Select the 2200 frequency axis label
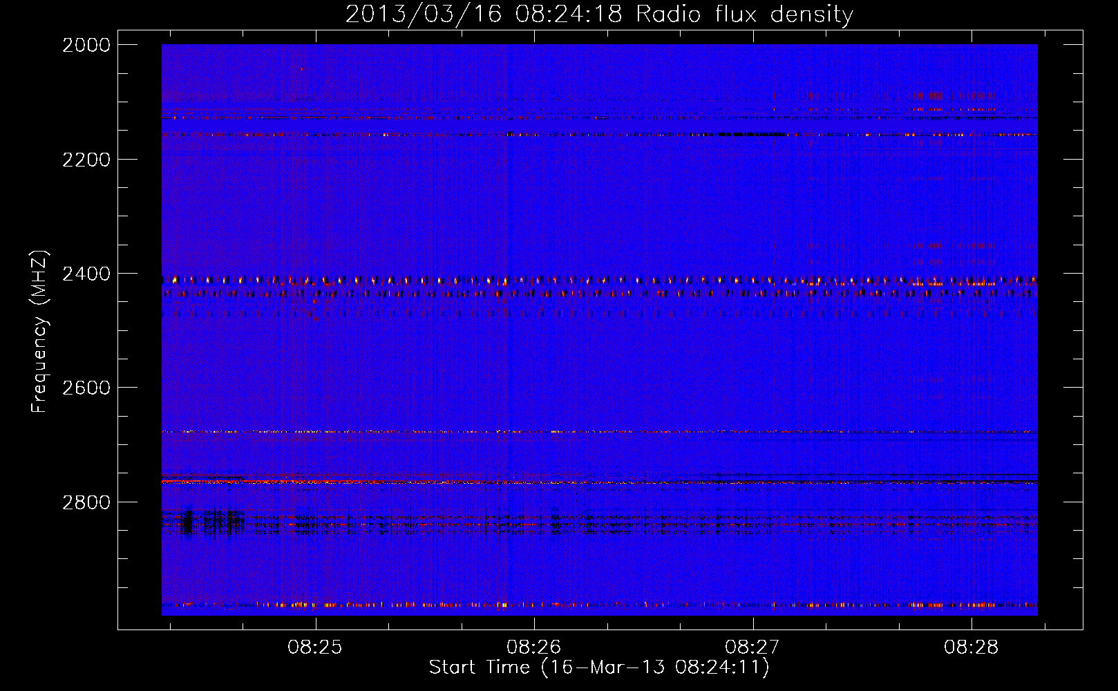This screenshot has width=1118, height=691. (x=86, y=160)
